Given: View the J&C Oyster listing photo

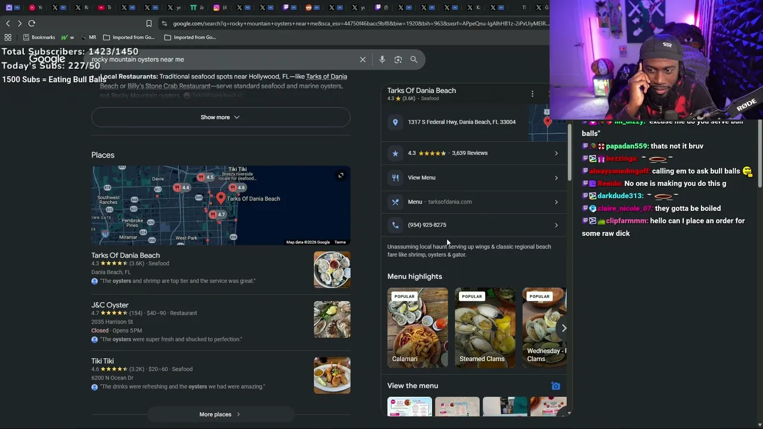Looking at the screenshot, I should pos(332,319).
